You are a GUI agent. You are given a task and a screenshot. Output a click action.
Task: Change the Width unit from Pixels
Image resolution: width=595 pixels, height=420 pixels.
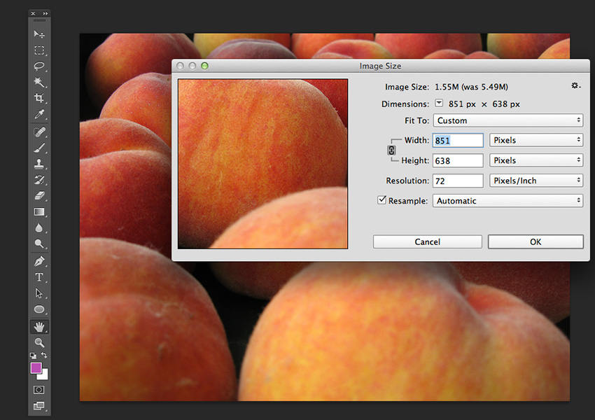[x=536, y=140]
